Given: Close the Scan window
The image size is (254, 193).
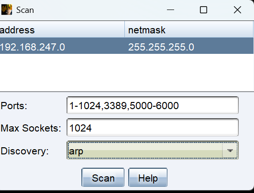Looking at the screenshot, I should pos(237,10).
